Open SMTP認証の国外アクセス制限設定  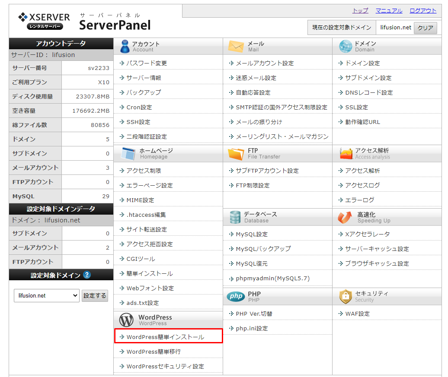click(x=282, y=107)
